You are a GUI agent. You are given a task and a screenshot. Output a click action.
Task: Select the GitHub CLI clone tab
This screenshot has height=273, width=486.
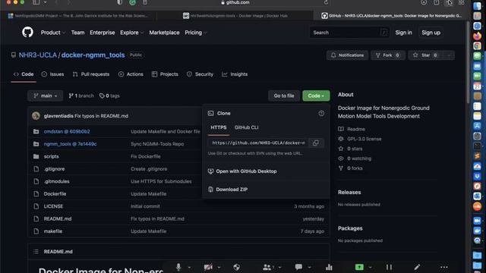[x=246, y=127]
